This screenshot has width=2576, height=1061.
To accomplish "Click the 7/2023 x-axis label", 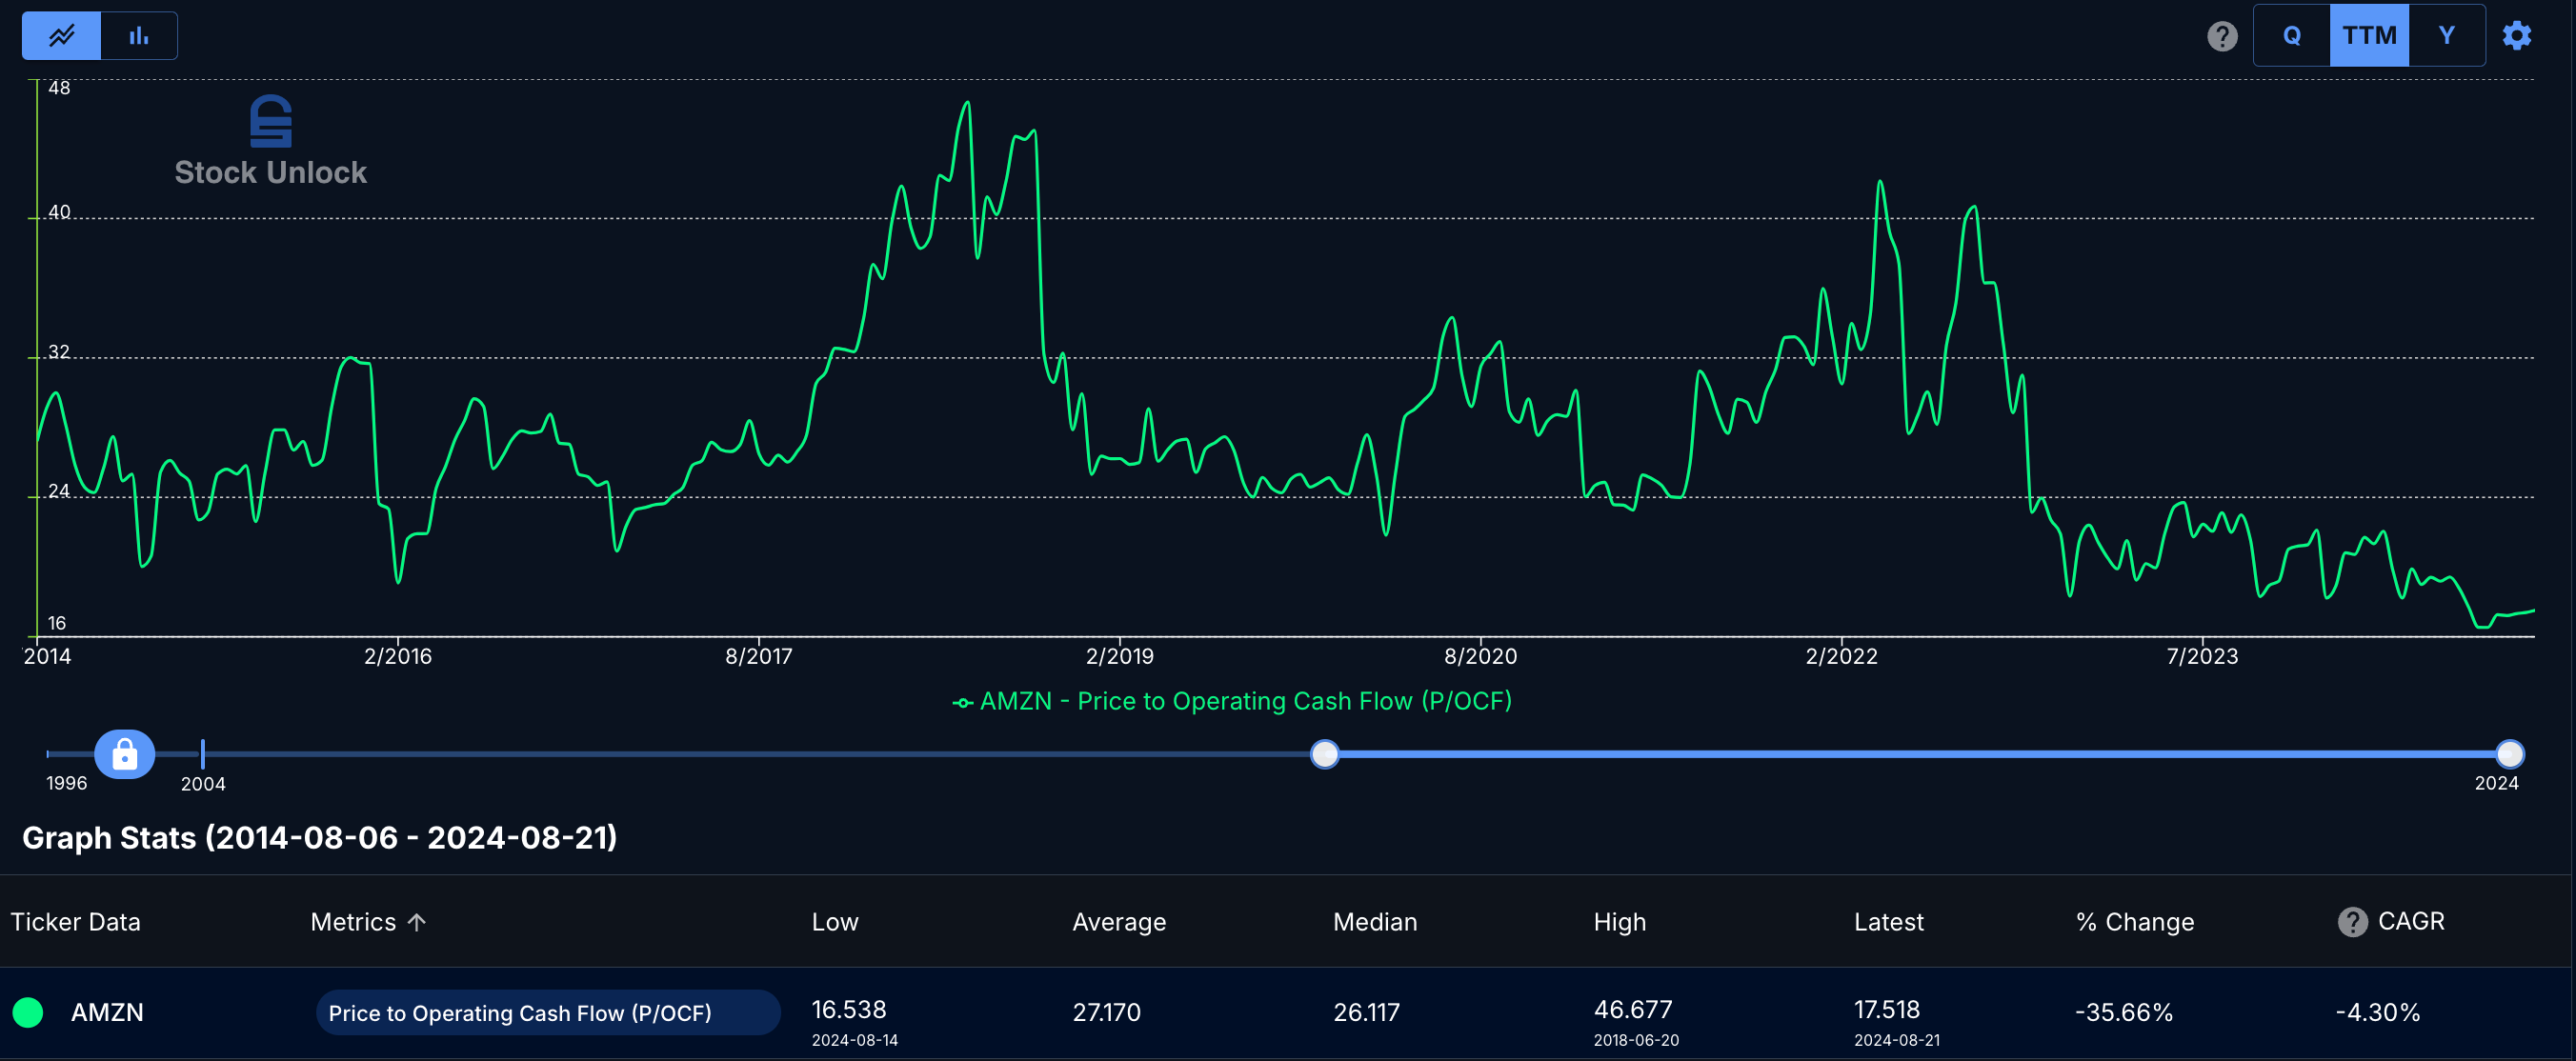I will (2203, 656).
